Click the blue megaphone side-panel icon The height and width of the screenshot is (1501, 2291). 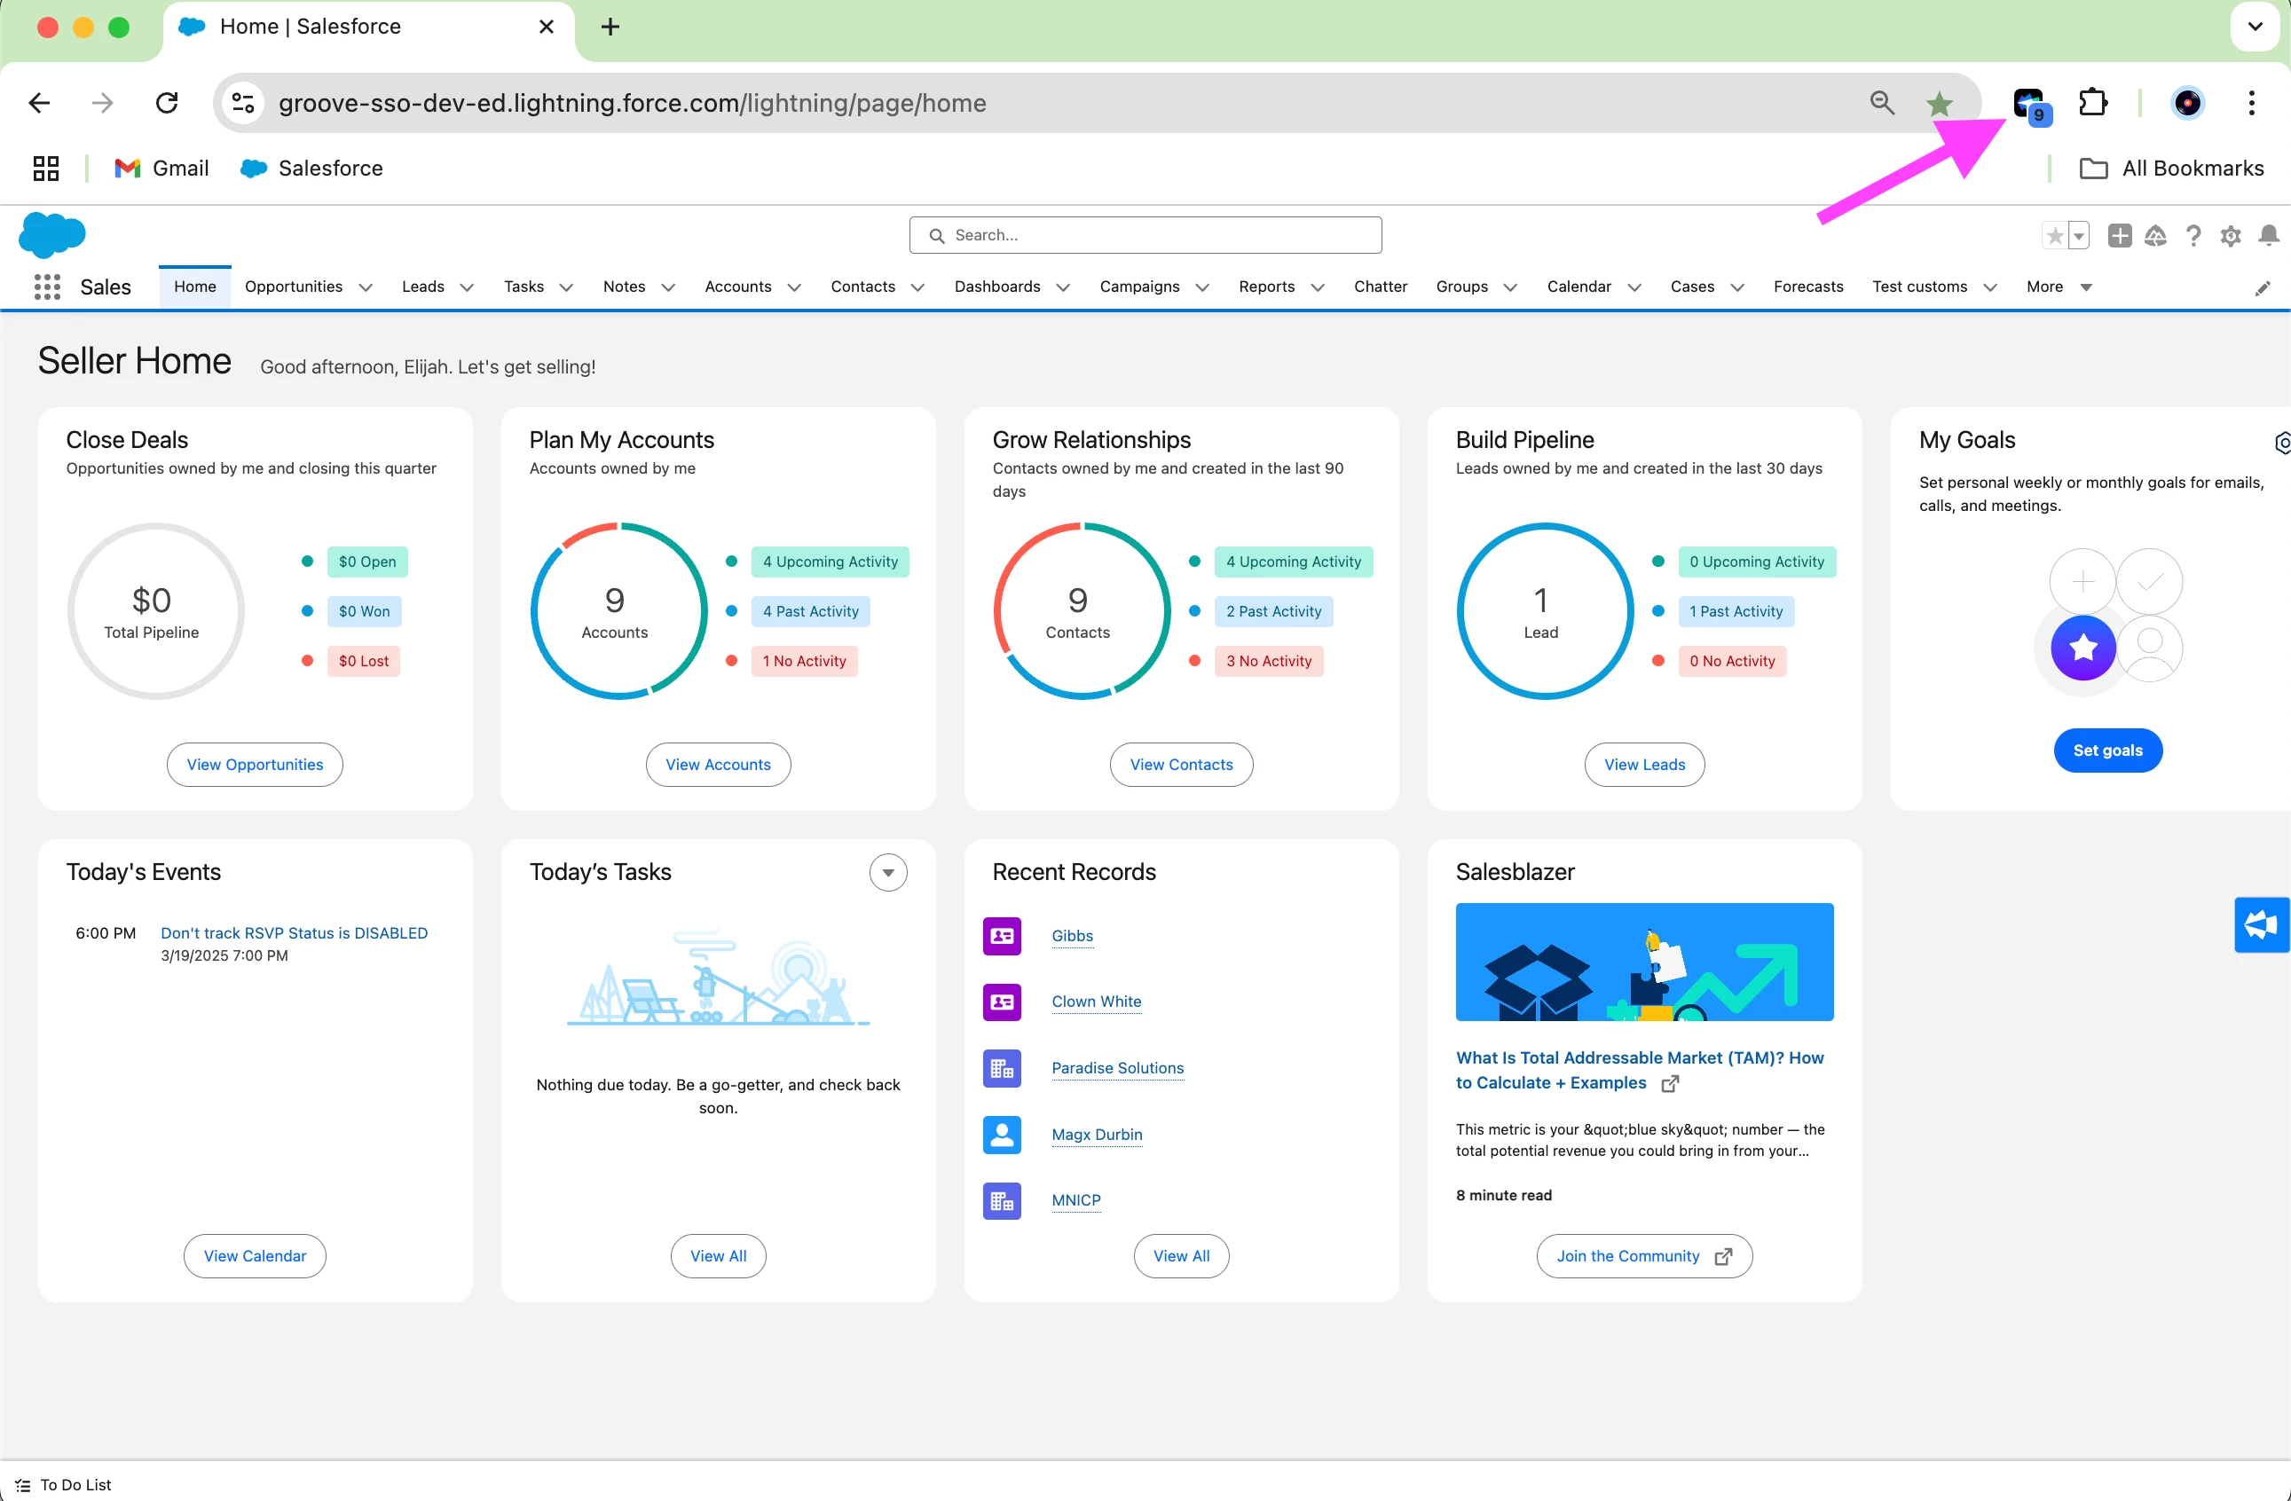tap(2260, 924)
